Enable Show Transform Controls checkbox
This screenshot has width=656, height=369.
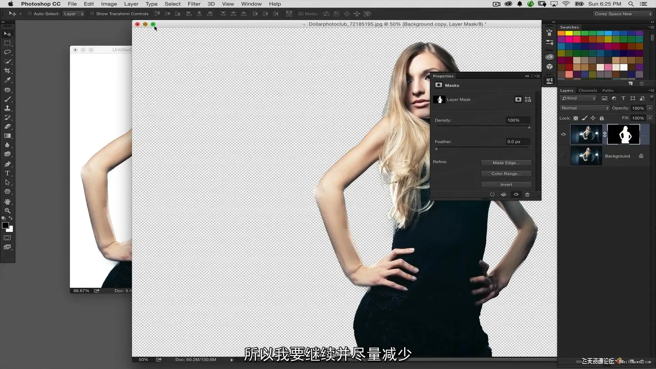pyautogui.click(x=92, y=14)
